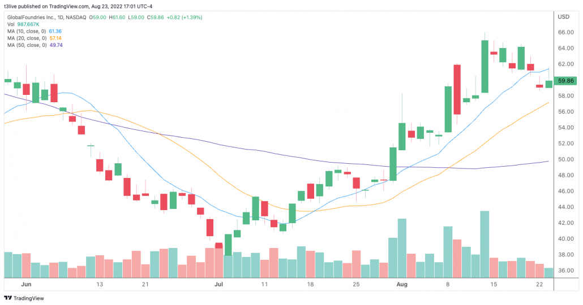583x305 pixels.
Task: Click the TradingView logo icon
Action: pyautogui.click(x=8, y=298)
